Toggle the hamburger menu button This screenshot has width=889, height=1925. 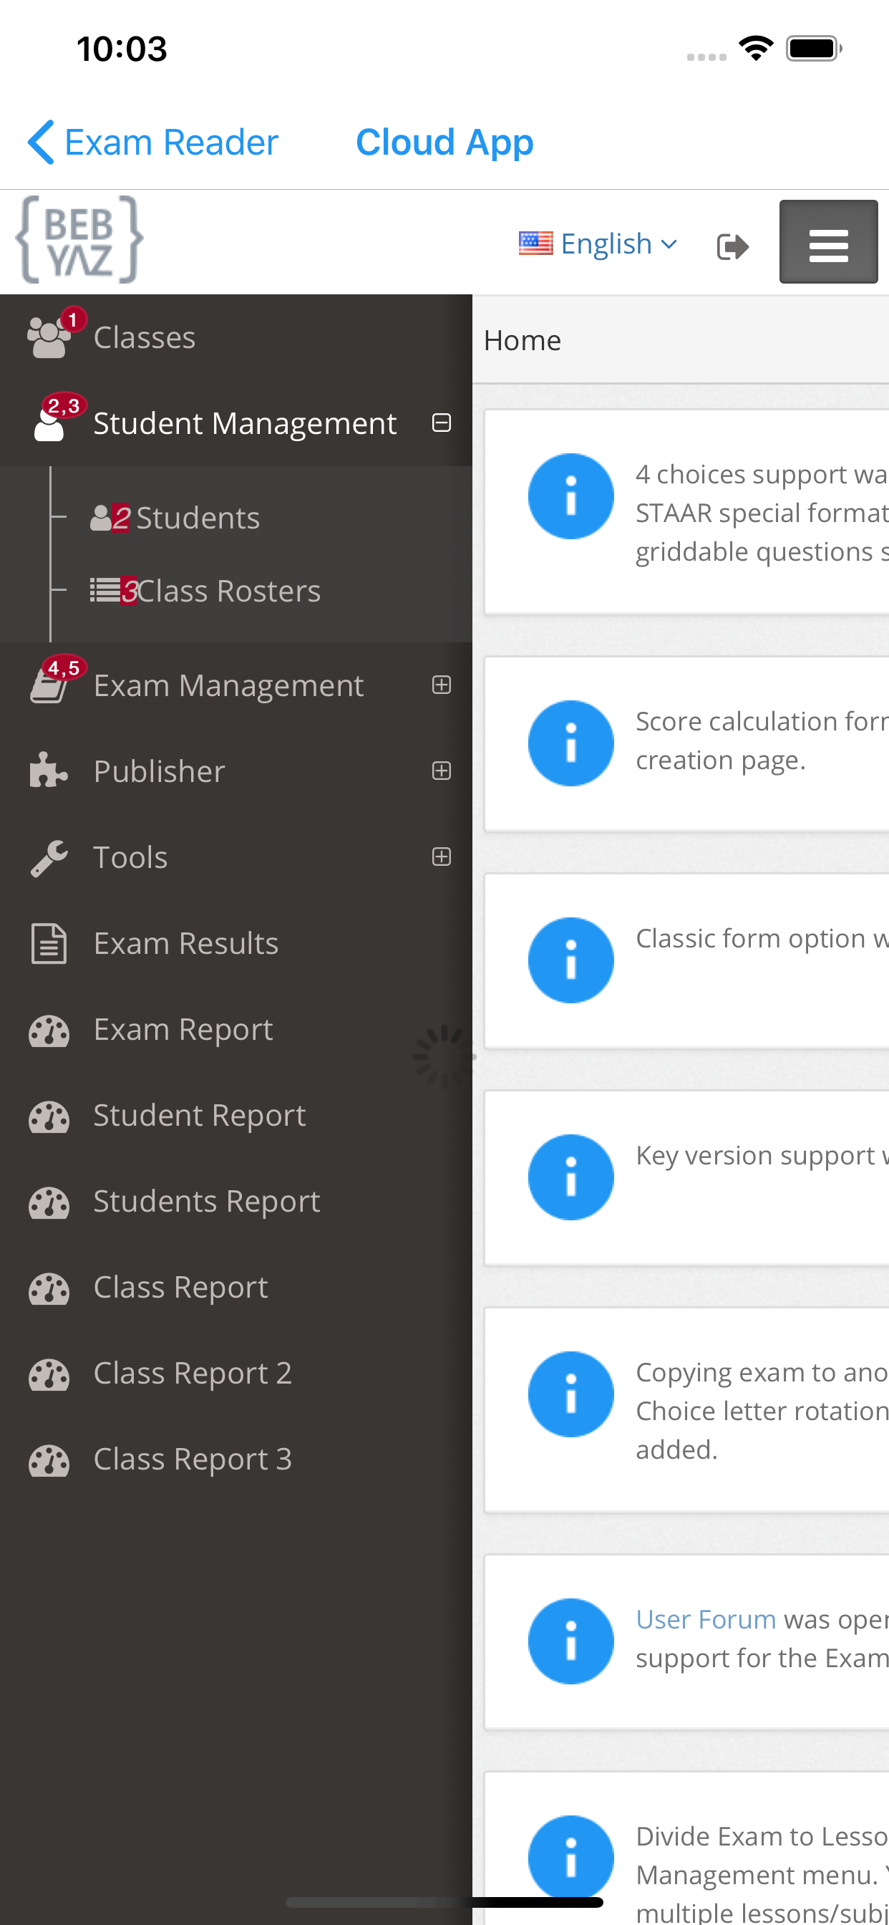828,241
